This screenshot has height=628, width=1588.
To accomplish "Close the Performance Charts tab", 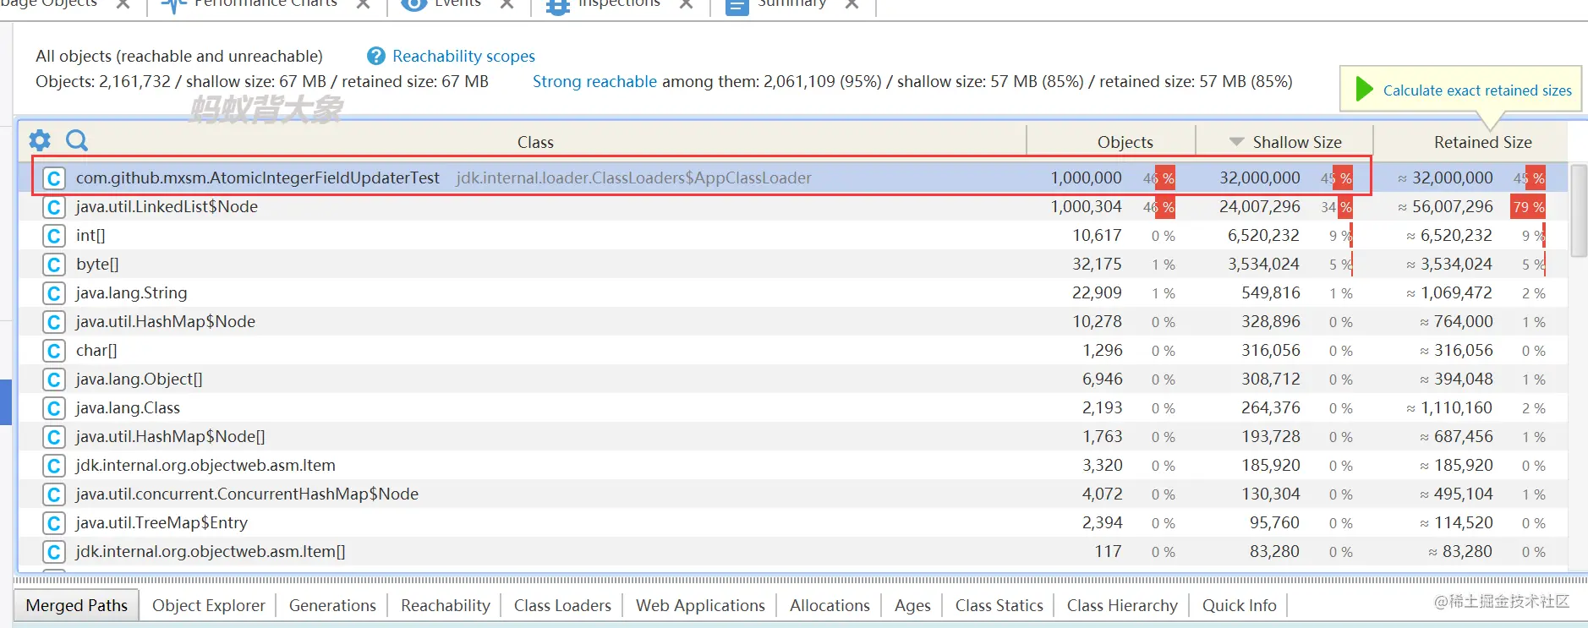I will point(363,4).
